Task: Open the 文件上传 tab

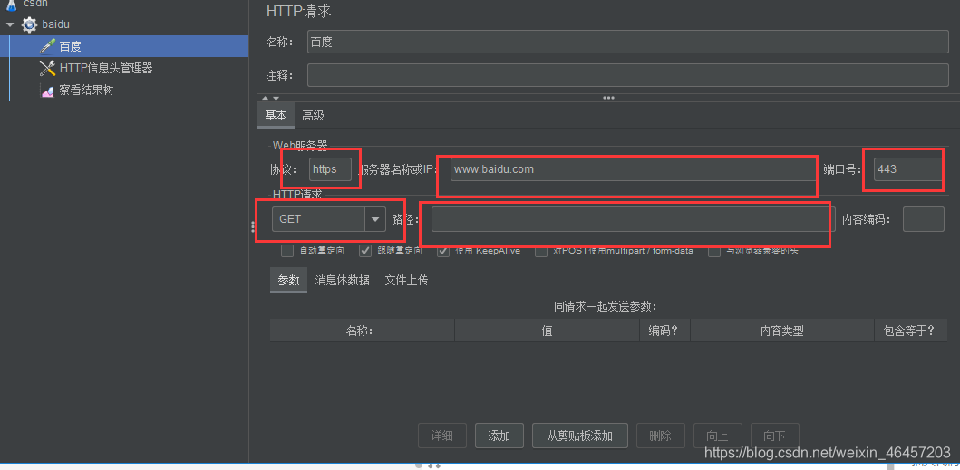Action: pos(406,281)
